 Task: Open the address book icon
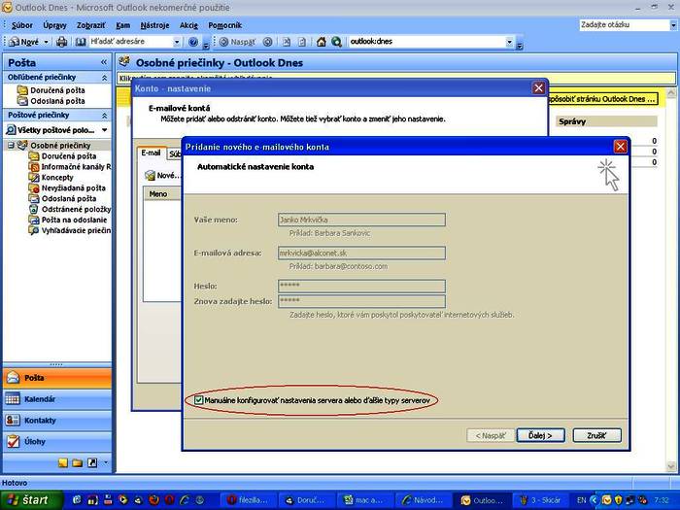pyautogui.click(x=81, y=42)
